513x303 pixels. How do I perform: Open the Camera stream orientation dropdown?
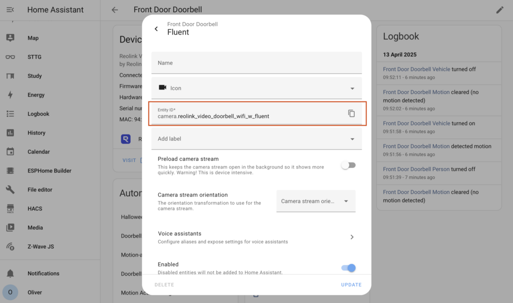point(316,201)
